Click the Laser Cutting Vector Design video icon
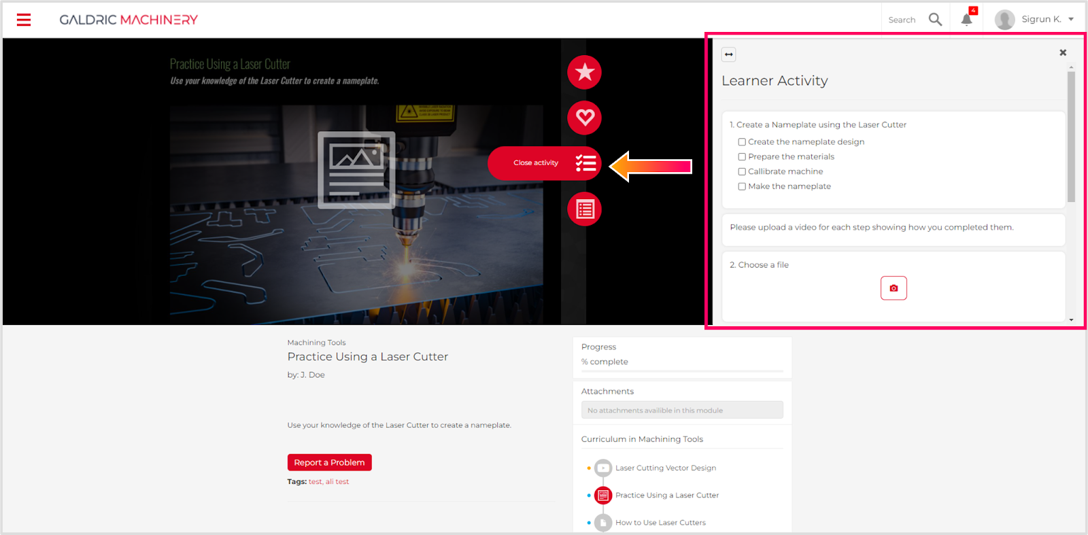This screenshot has width=1088, height=535. point(603,468)
